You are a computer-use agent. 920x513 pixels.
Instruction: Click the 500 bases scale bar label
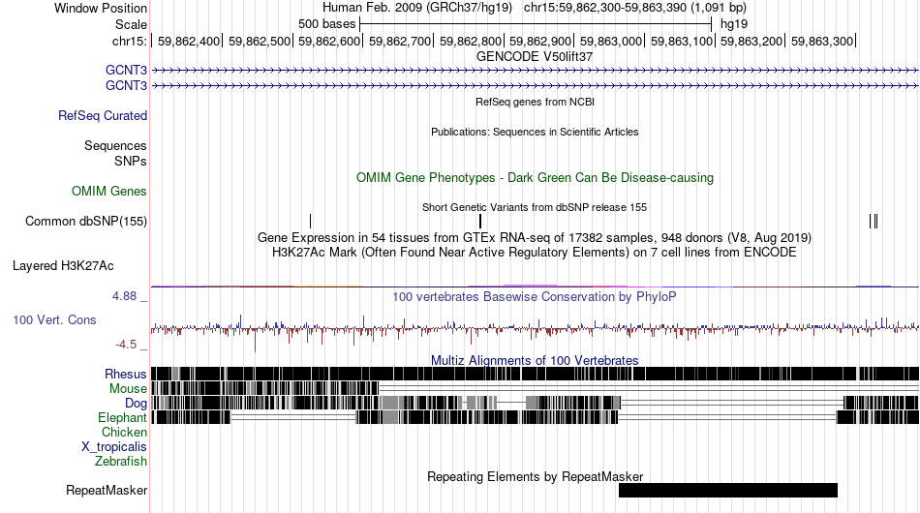point(326,24)
